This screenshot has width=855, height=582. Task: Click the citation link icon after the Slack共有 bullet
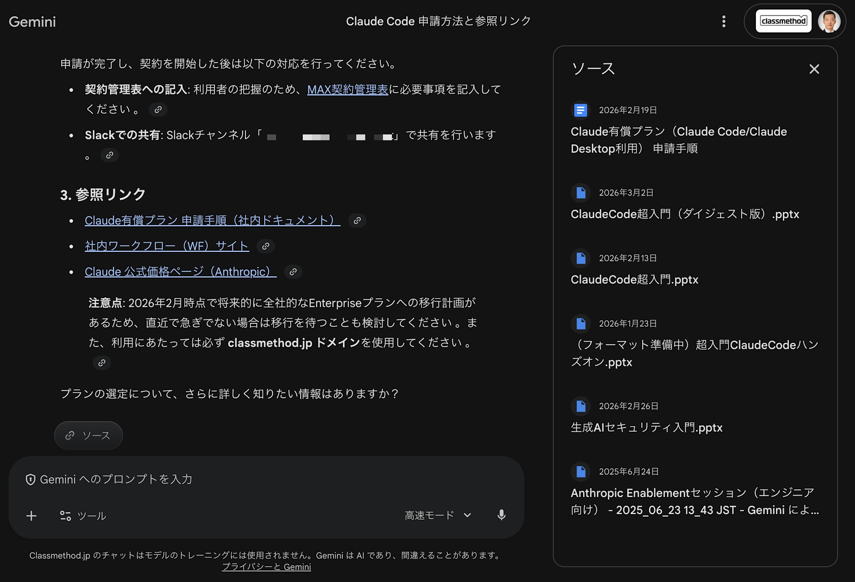point(109,155)
